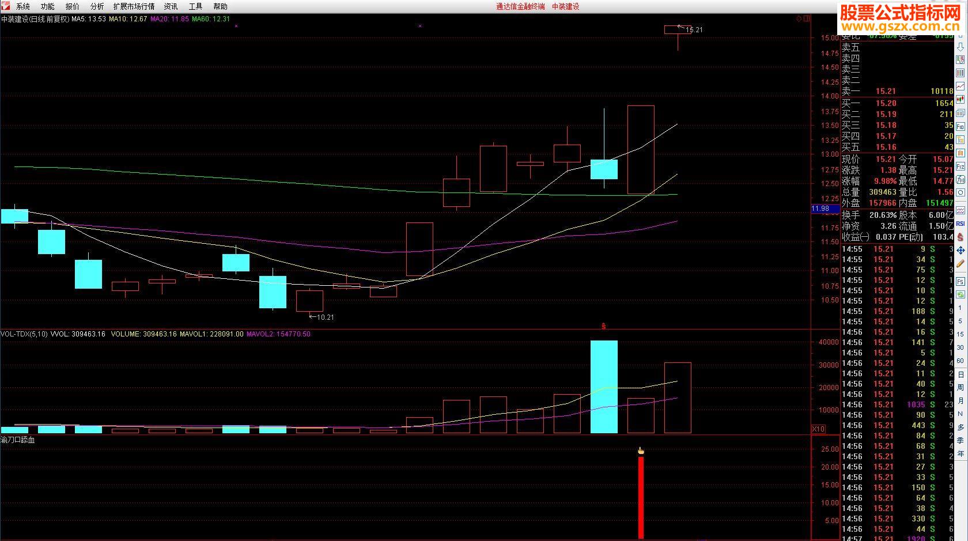Open the 帮助 menu
This screenshot has width=968, height=541.
point(221,6)
